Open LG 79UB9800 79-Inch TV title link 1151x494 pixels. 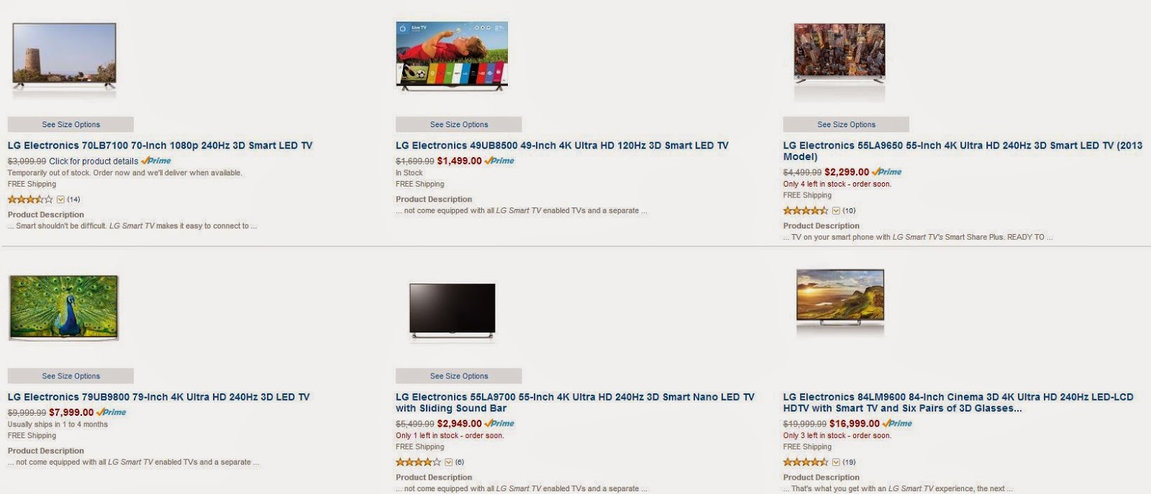[159, 396]
